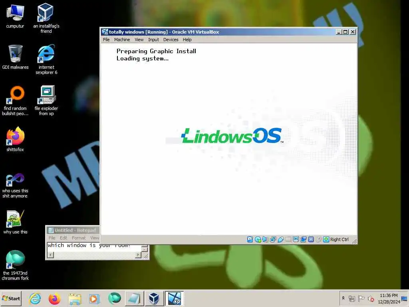Screen dimensions: 409x307
Task: Select the 'why use this' Notepad++ shortcut
Action: (x=15, y=222)
